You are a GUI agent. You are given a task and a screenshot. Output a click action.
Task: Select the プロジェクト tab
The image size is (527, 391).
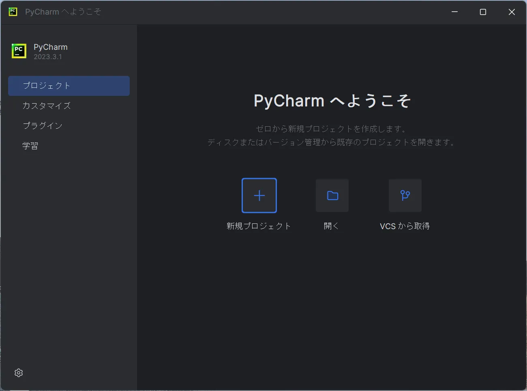tap(69, 86)
